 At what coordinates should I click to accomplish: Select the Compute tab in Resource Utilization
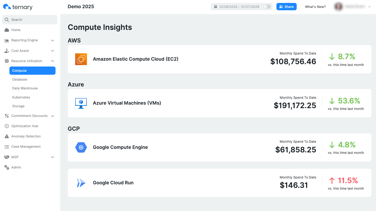[x=19, y=71]
